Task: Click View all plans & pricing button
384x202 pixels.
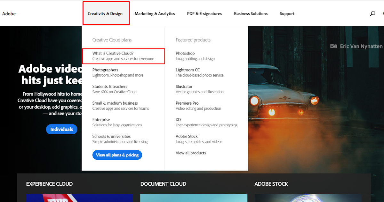Action: (x=117, y=155)
